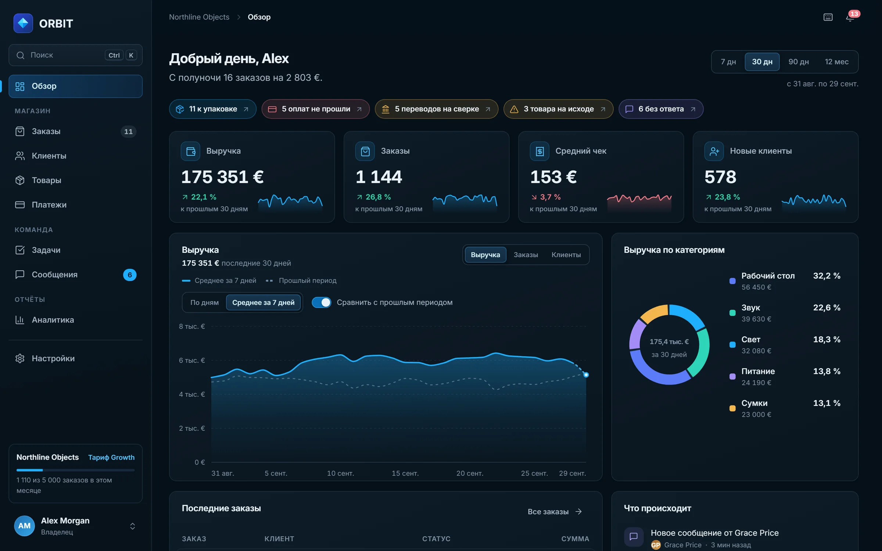Open Заказы in the sidebar
The width and height of the screenshot is (882, 551).
point(75,131)
